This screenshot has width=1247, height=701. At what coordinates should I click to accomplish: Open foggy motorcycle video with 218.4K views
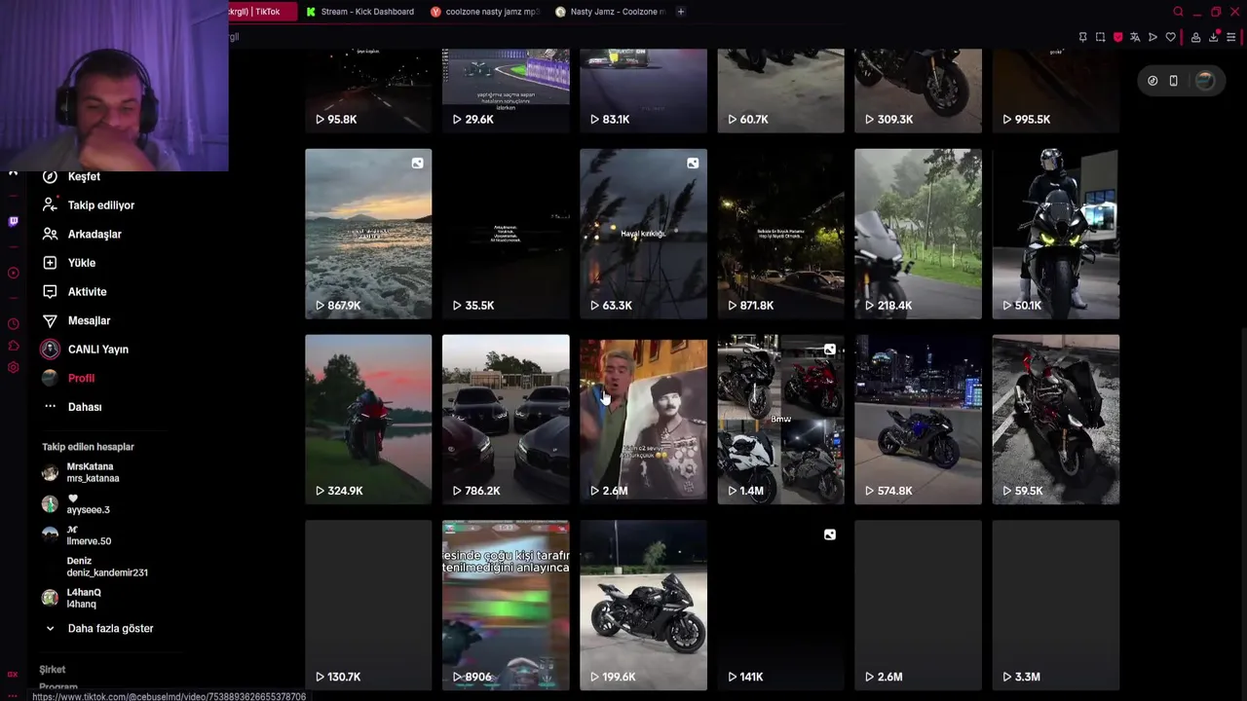click(918, 234)
